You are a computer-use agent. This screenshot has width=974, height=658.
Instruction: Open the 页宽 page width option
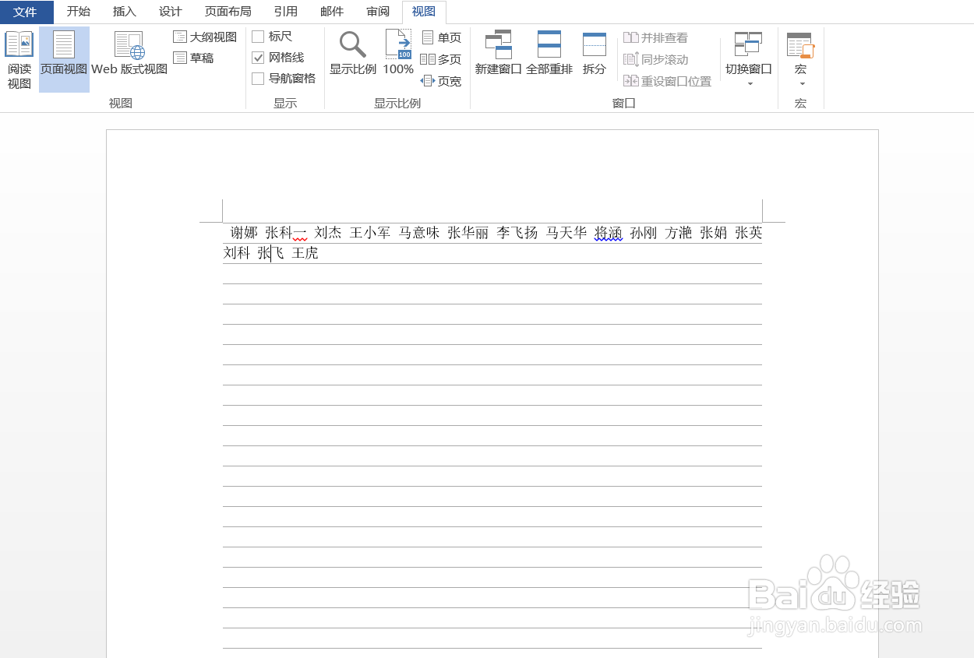tap(441, 79)
